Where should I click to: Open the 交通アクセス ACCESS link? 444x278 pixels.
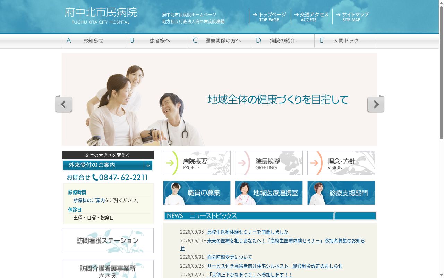point(311,17)
